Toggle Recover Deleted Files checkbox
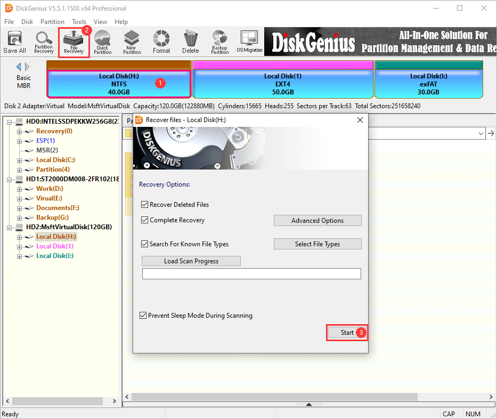Image resolution: width=497 pixels, height=419 pixels. (x=144, y=205)
